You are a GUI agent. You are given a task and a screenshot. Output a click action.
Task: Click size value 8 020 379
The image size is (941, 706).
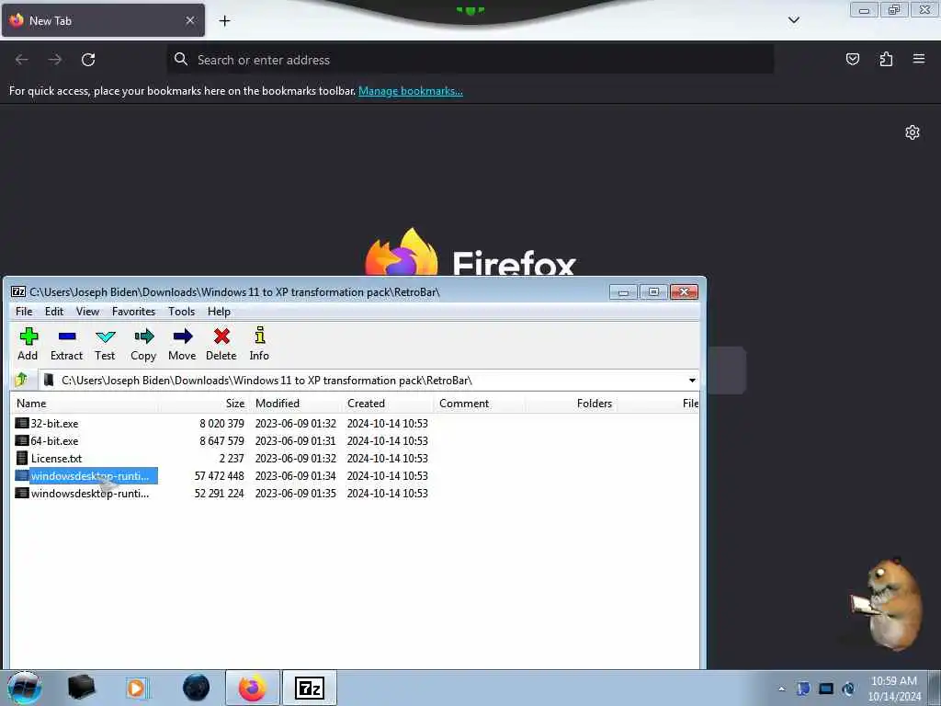(221, 424)
